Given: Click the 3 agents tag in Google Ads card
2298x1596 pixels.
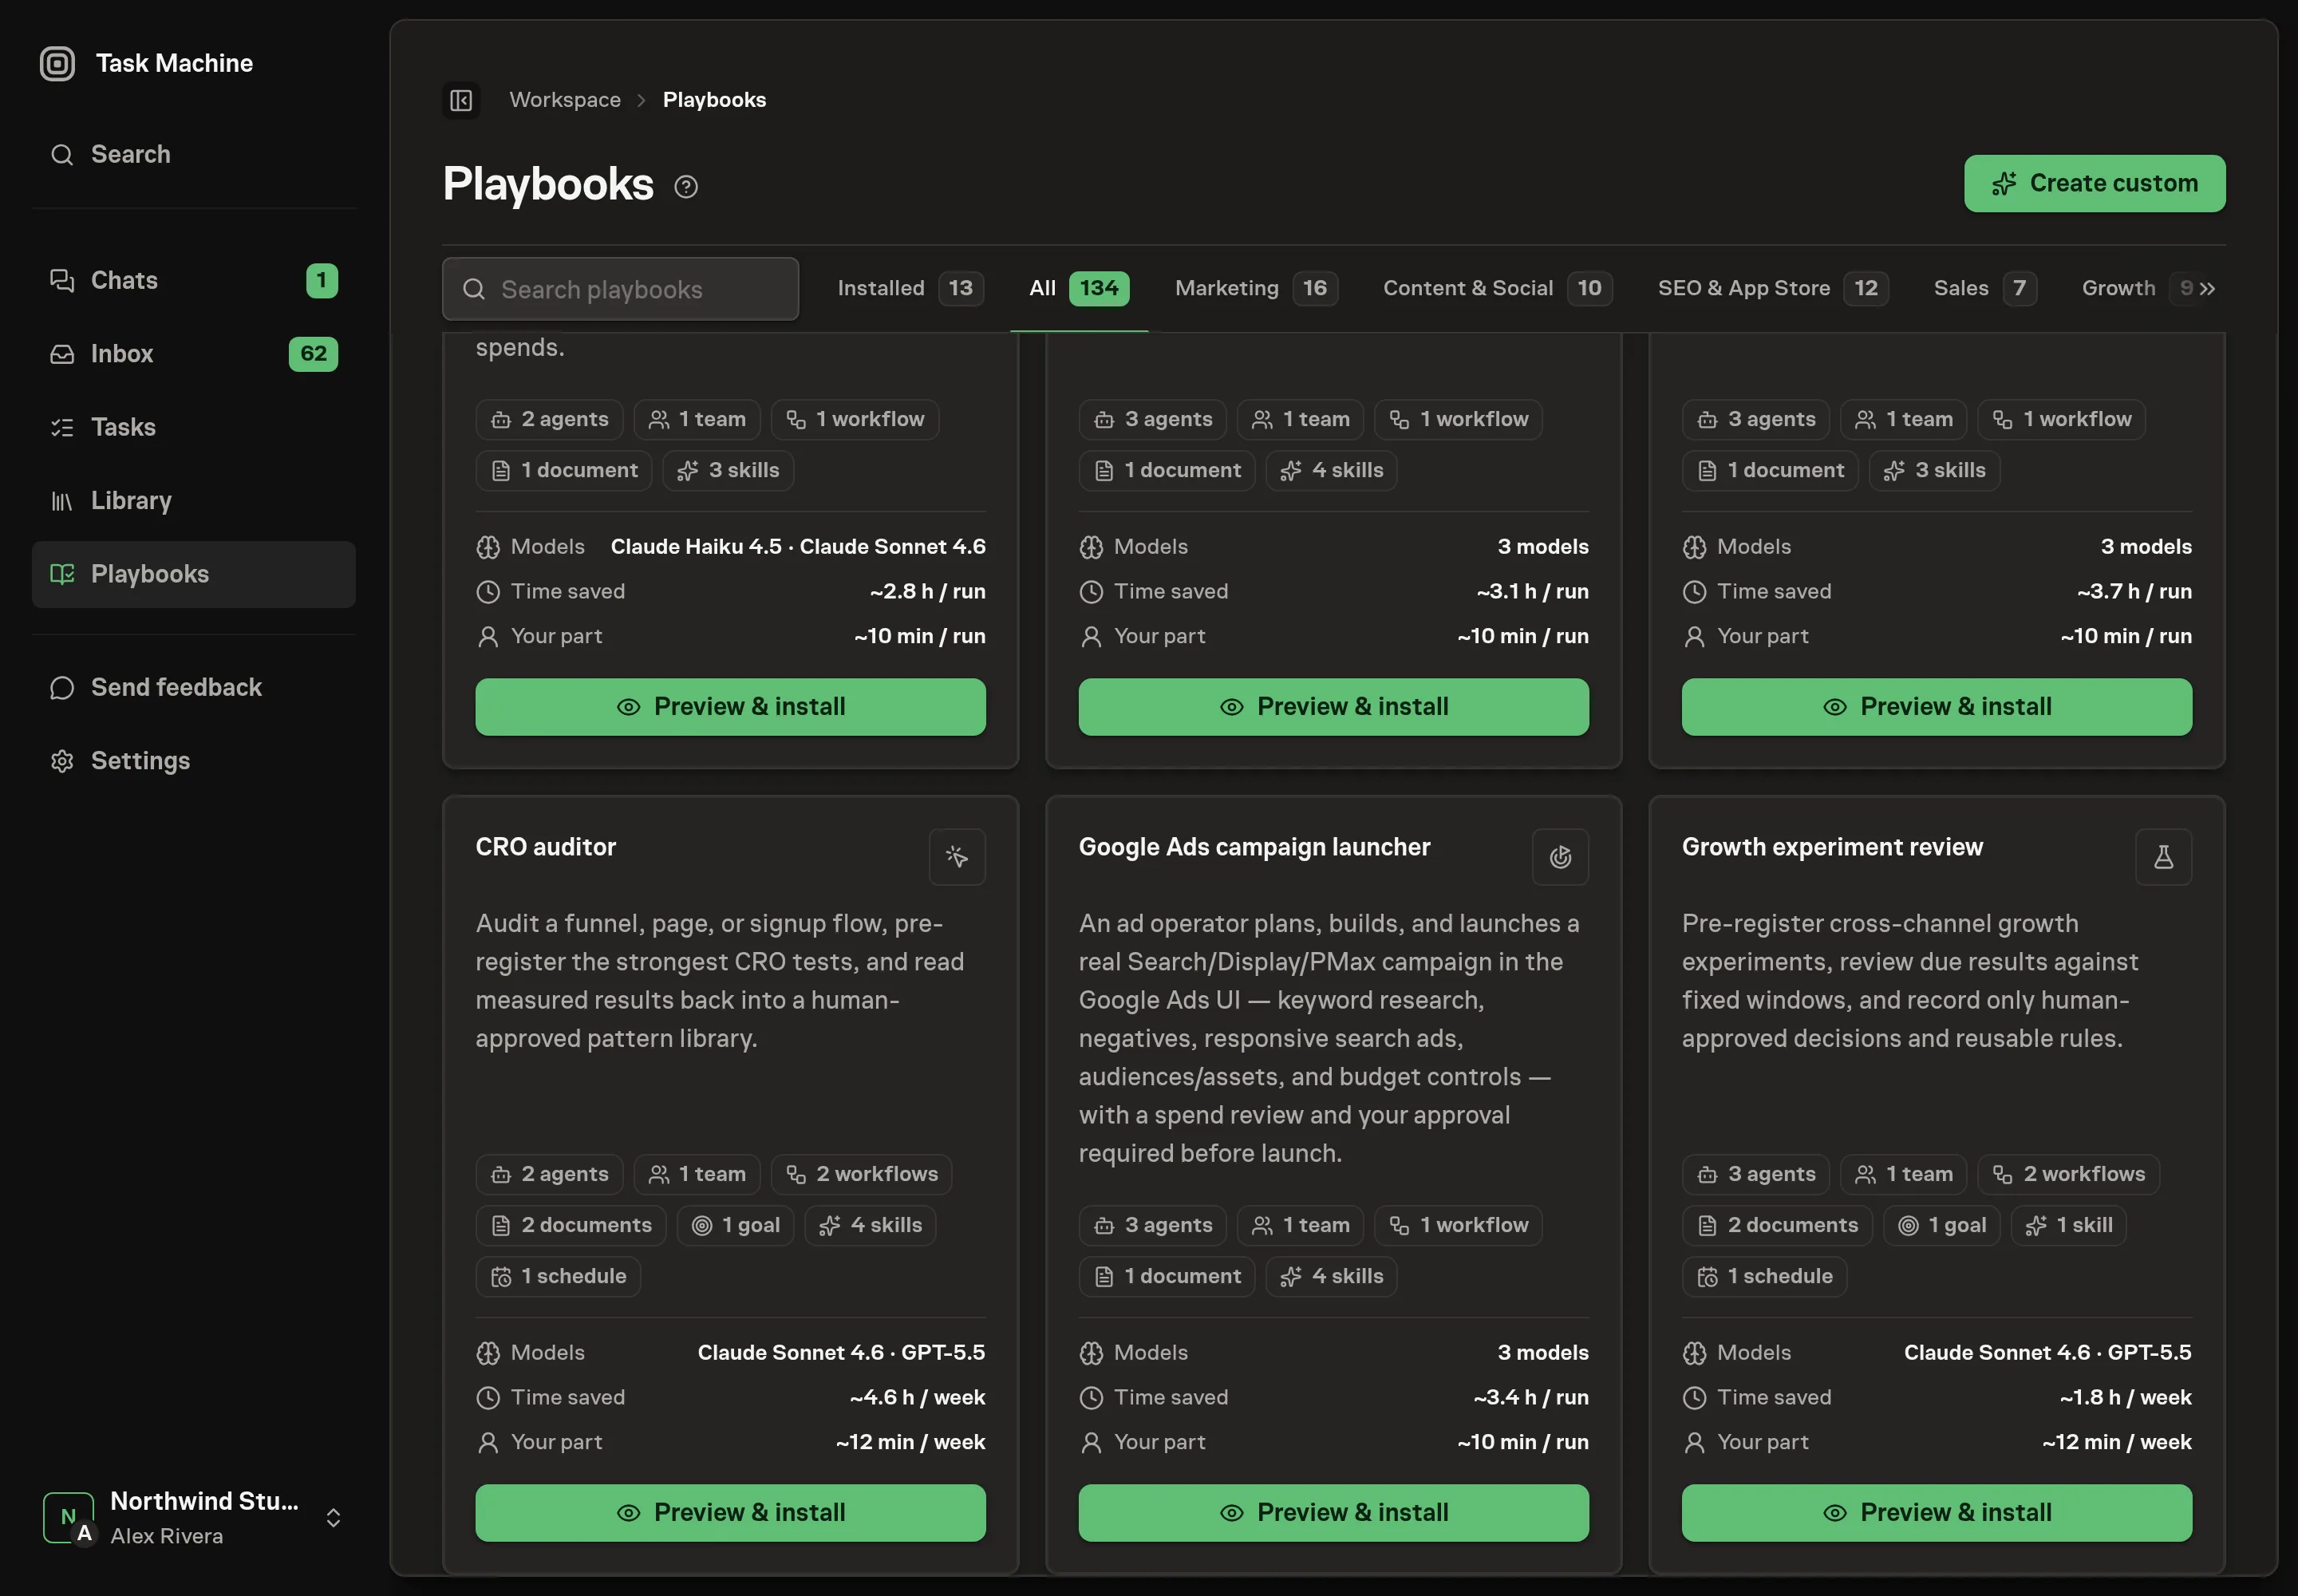Looking at the screenshot, I should point(1153,1226).
